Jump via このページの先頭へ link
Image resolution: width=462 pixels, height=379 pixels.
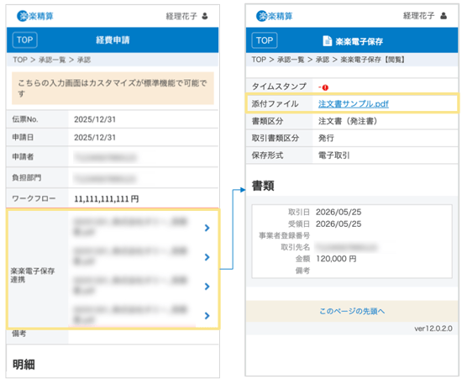(x=352, y=311)
